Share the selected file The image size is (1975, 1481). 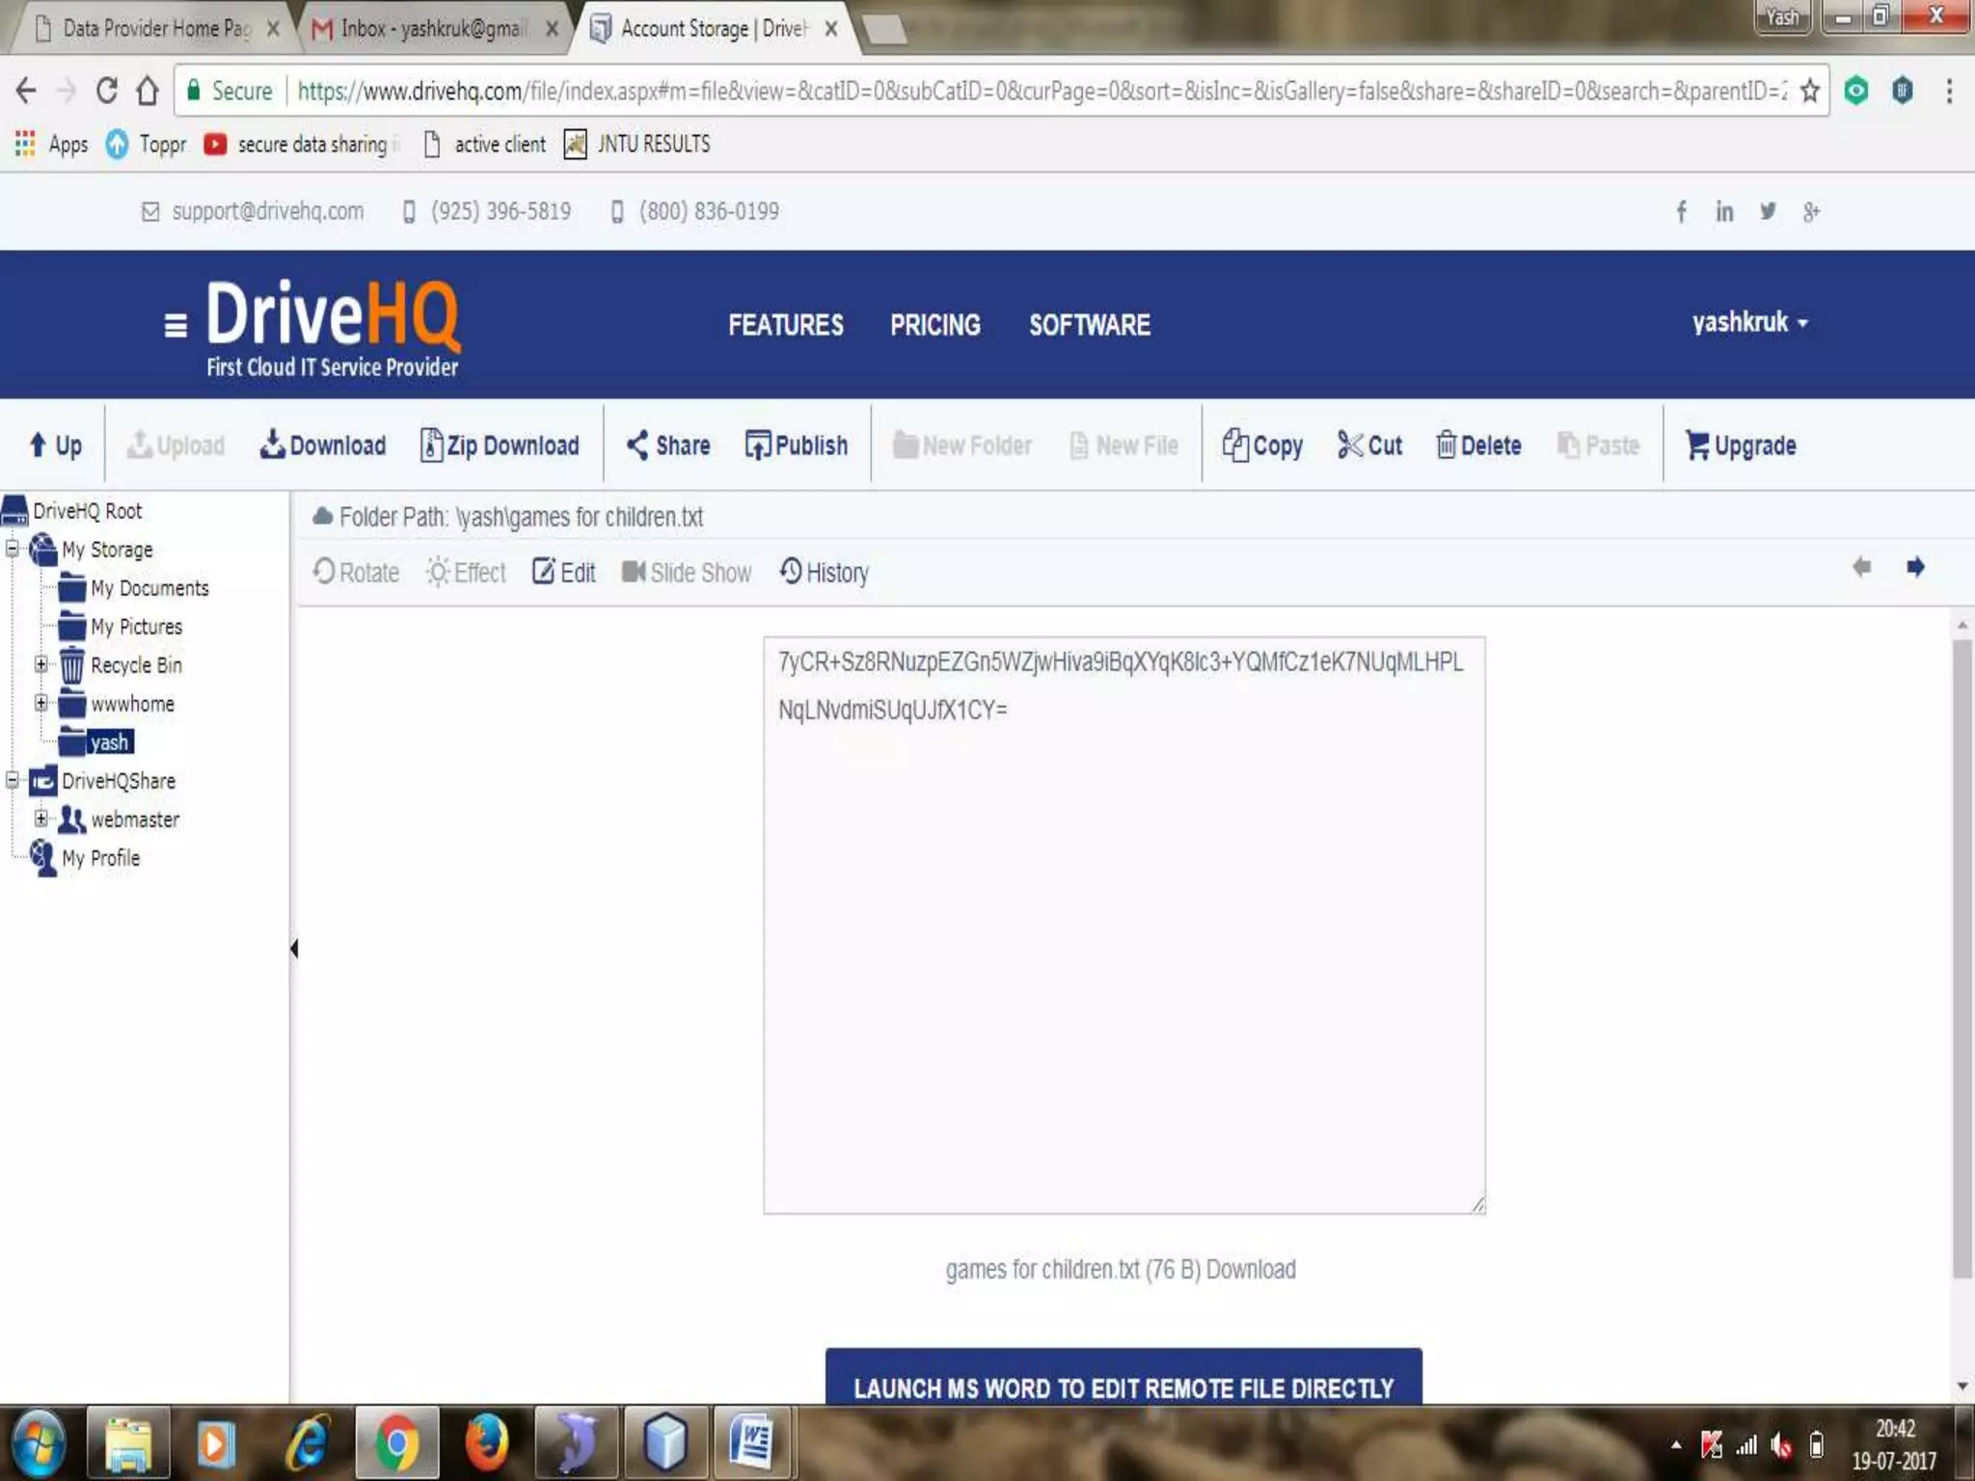point(667,444)
